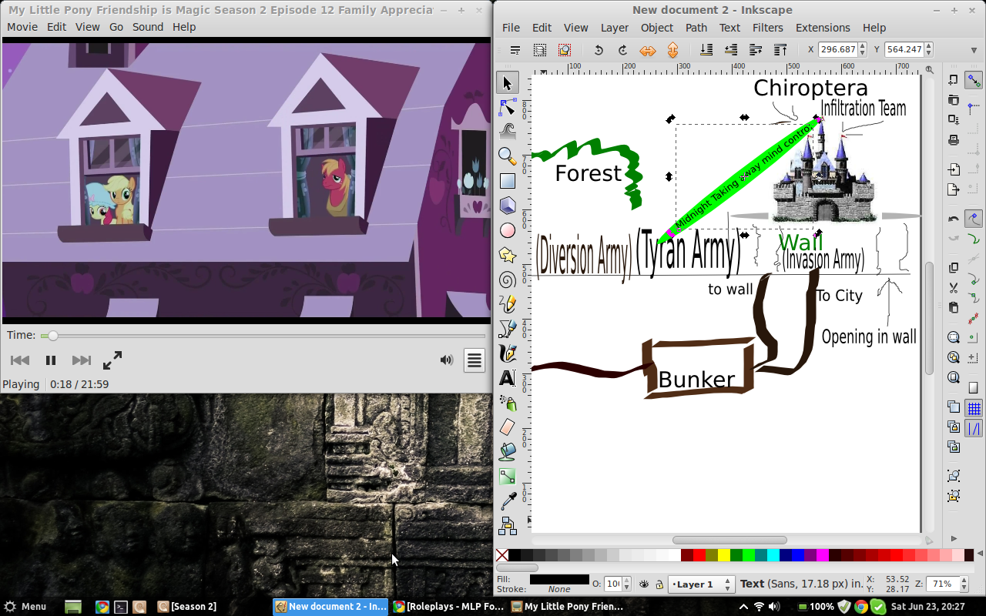The image size is (986, 616).
Task: Select the 3D Box tool
Action: click(507, 206)
